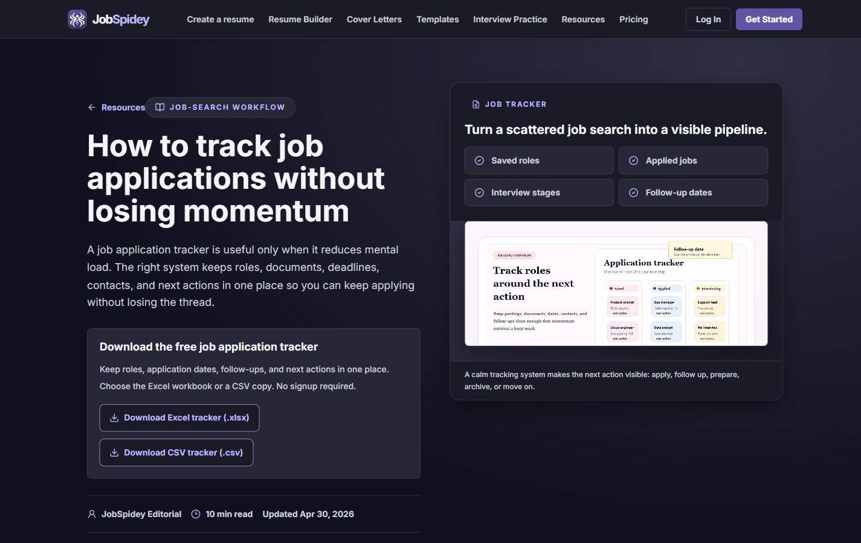Click the JobSpidey brand name text

click(121, 19)
